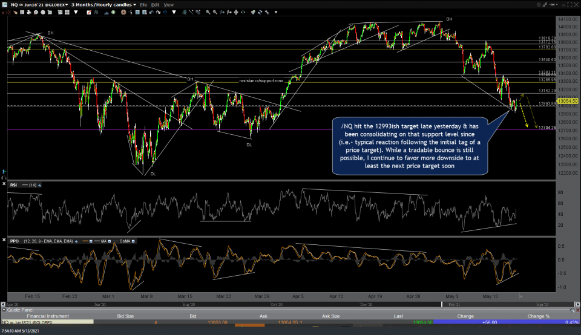Viewport: 581px width, 335px height.
Task: Click the green dollar circle icon
Action: coord(113,12)
